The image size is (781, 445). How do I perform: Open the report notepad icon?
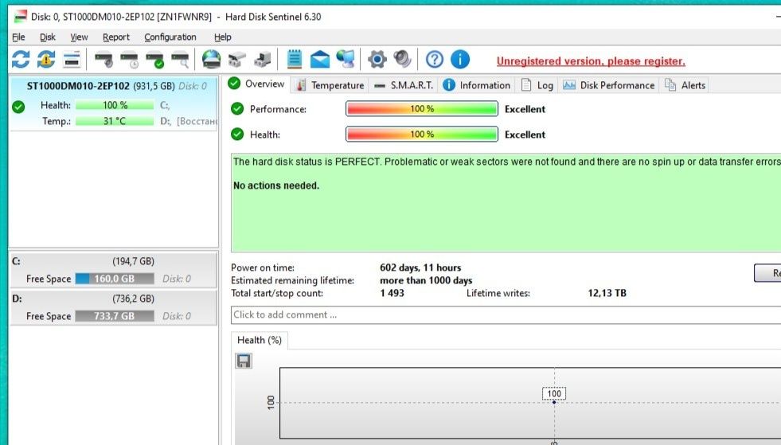click(295, 59)
